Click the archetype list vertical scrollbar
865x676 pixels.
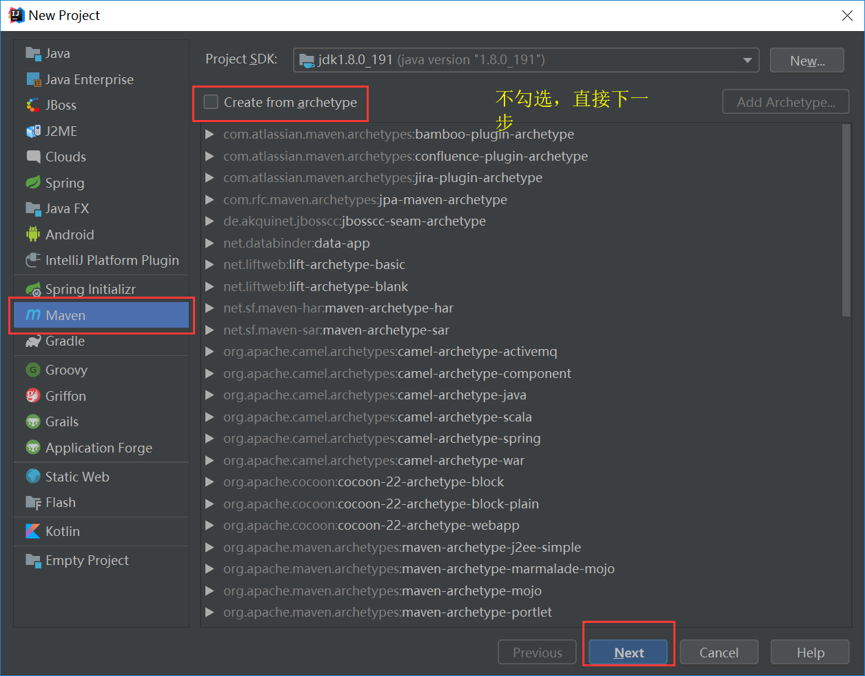pyautogui.click(x=847, y=221)
